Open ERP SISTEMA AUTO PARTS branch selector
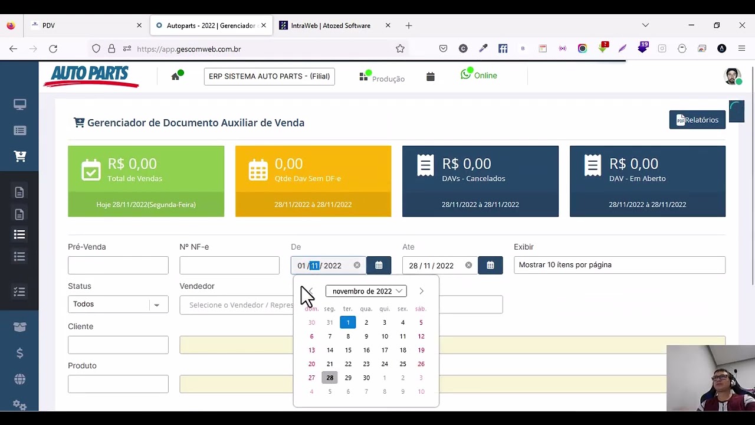 [270, 76]
